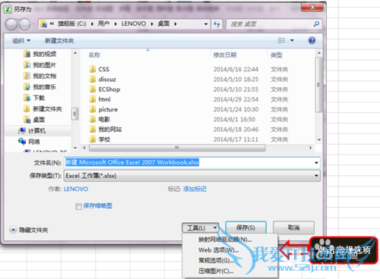Click LENOVO in the address breadcrumb
The image size is (380, 279).
pyautogui.click(x=134, y=24)
